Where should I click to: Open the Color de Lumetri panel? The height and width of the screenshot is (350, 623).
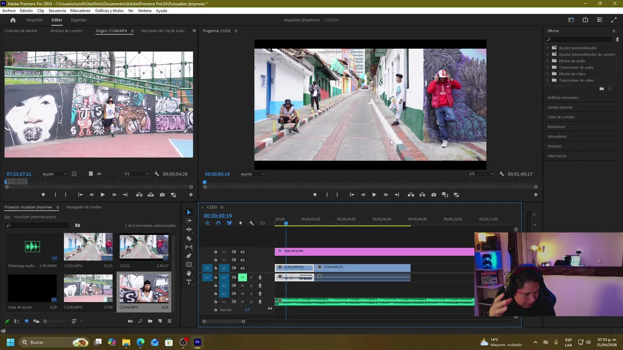coord(561,117)
